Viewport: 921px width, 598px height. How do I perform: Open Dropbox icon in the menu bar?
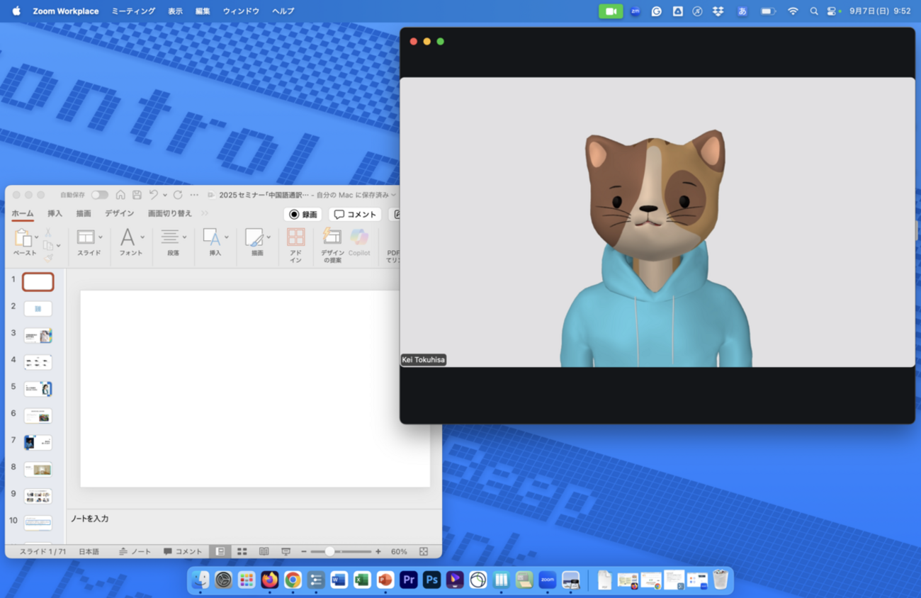pos(718,11)
